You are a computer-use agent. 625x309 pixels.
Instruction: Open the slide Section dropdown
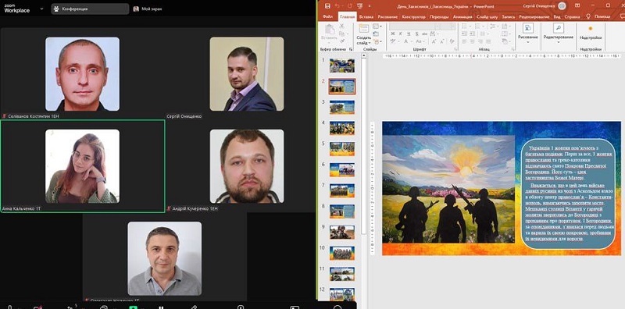click(377, 41)
